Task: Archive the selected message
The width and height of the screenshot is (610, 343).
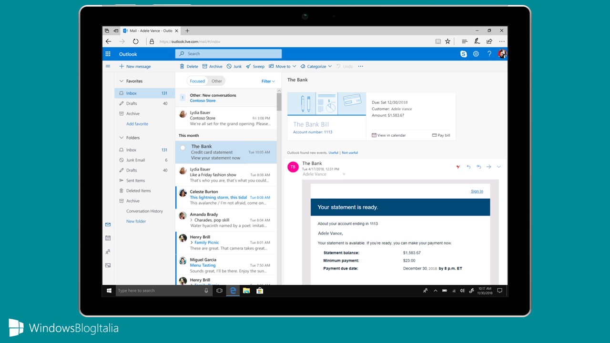Action: point(212,66)
